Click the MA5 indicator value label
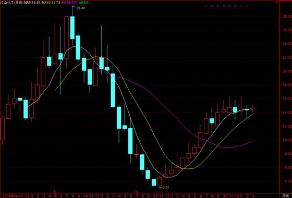This screenshot has height=198, width=292. click(32, 3)
